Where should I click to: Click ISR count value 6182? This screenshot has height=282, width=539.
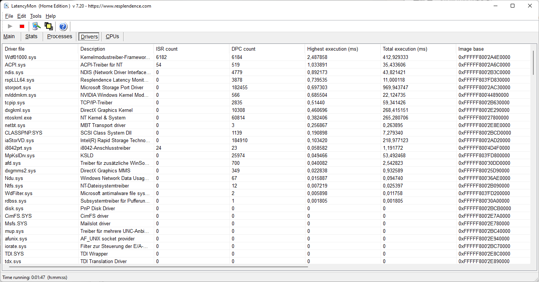[x=161, y=57]
